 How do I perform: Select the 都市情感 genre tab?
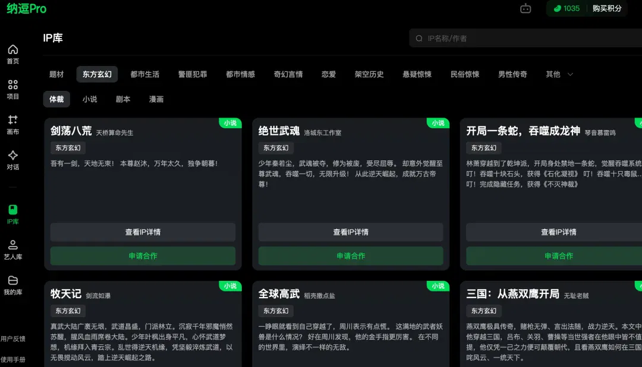(x=240, y=74)
